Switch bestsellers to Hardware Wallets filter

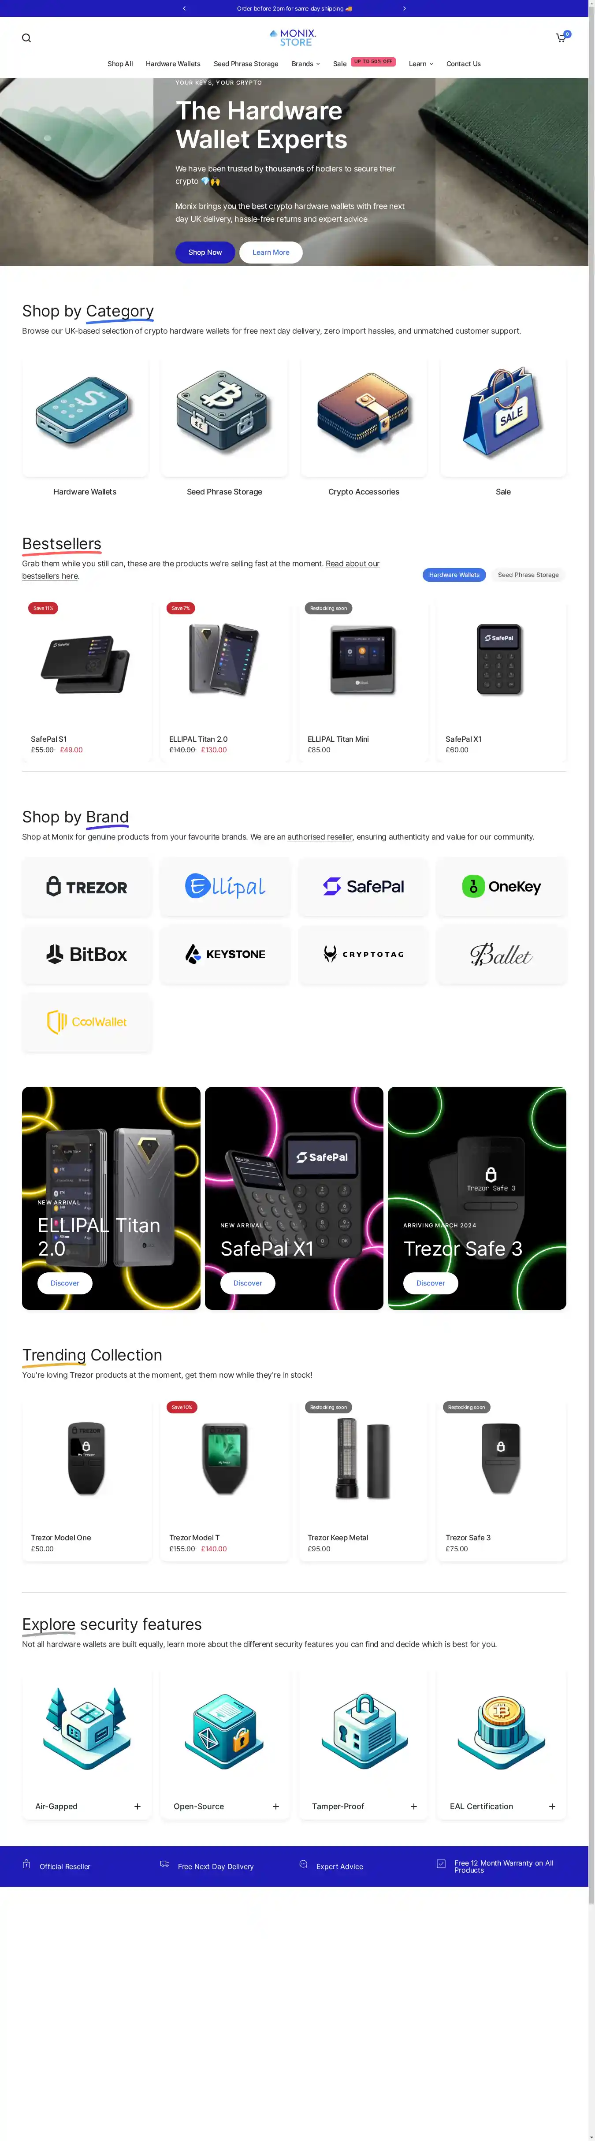(x=454, y=574)
